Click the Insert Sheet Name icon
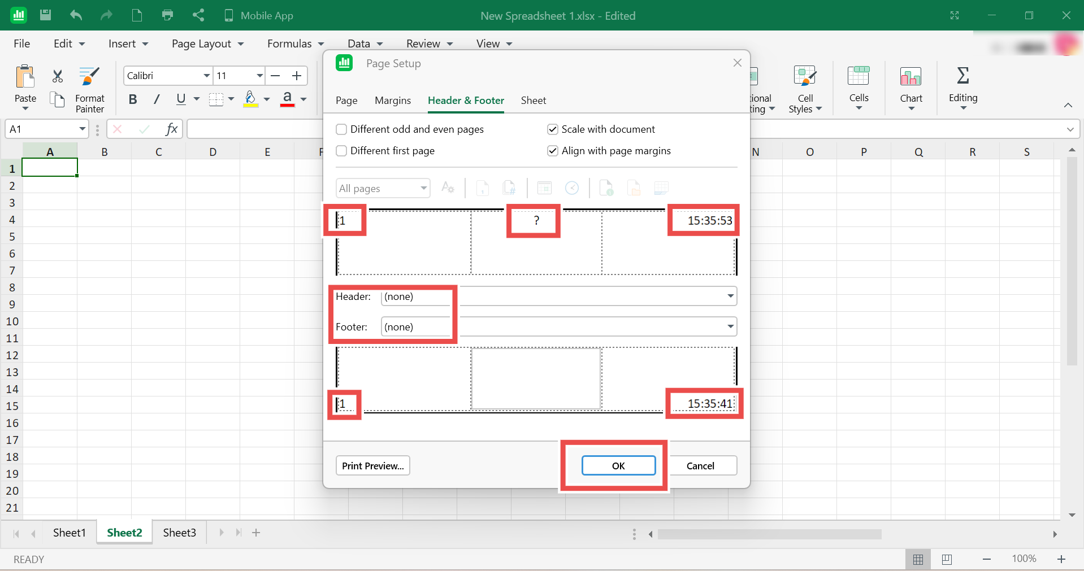This screenshot has height=571, width=1084. click(661, 188)
